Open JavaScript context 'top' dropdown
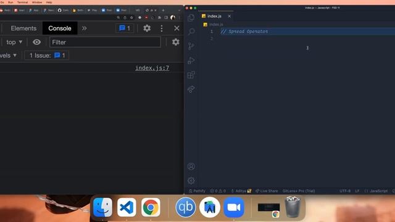The image size is (395, 222). click(14, 42)
